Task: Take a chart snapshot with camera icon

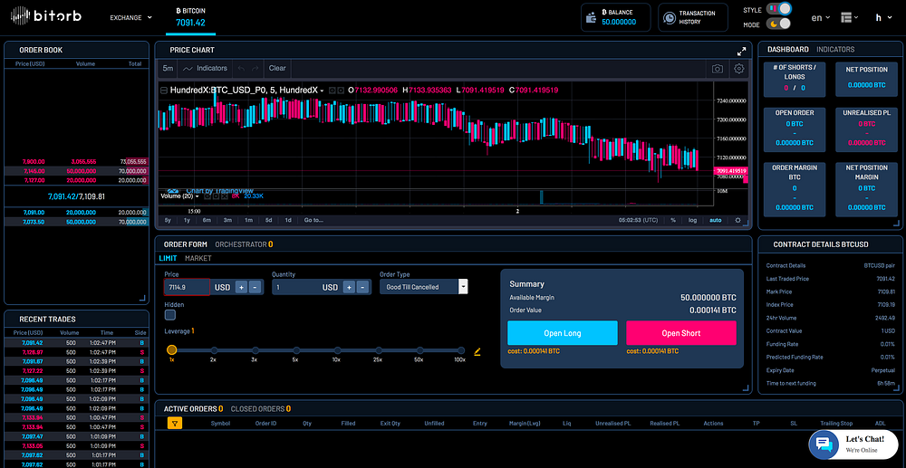Action: coord(717,69)
